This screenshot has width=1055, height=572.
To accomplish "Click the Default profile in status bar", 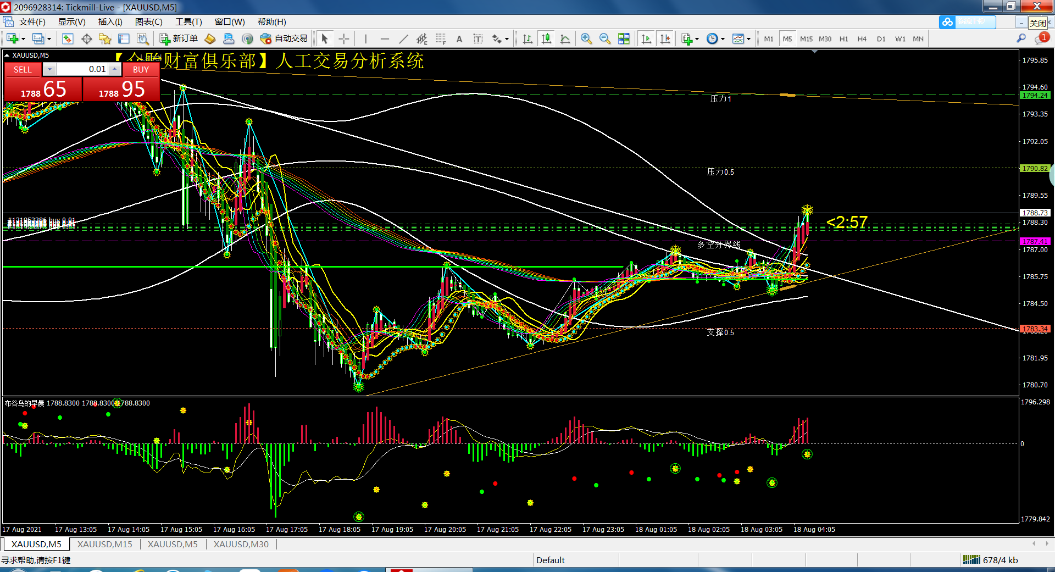I will tap(551, 560).
